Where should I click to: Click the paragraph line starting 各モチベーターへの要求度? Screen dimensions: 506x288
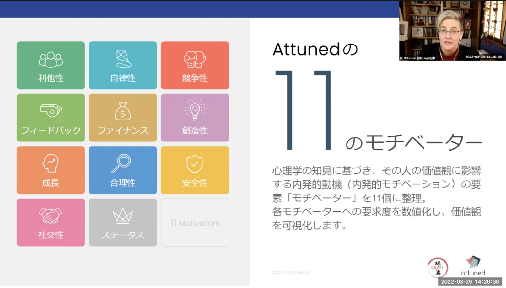[376, 212]
